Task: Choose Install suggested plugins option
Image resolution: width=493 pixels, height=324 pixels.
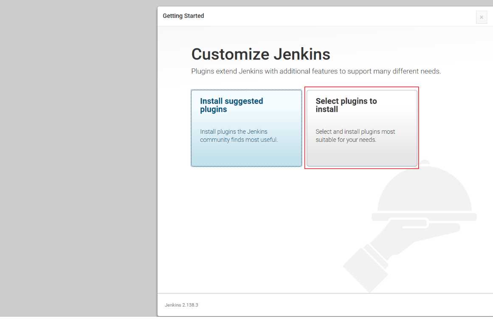Action: click(x=246, y=128)
